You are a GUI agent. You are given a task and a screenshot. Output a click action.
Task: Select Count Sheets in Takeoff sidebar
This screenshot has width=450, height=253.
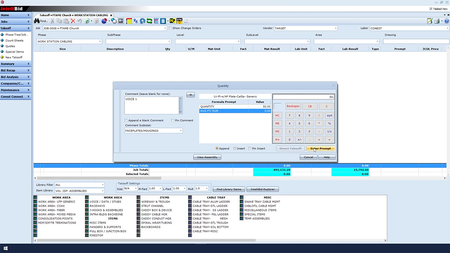[x=14, y=40]
